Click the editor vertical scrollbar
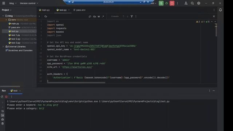Screen dimensions: 233x131 pos(216,30)
